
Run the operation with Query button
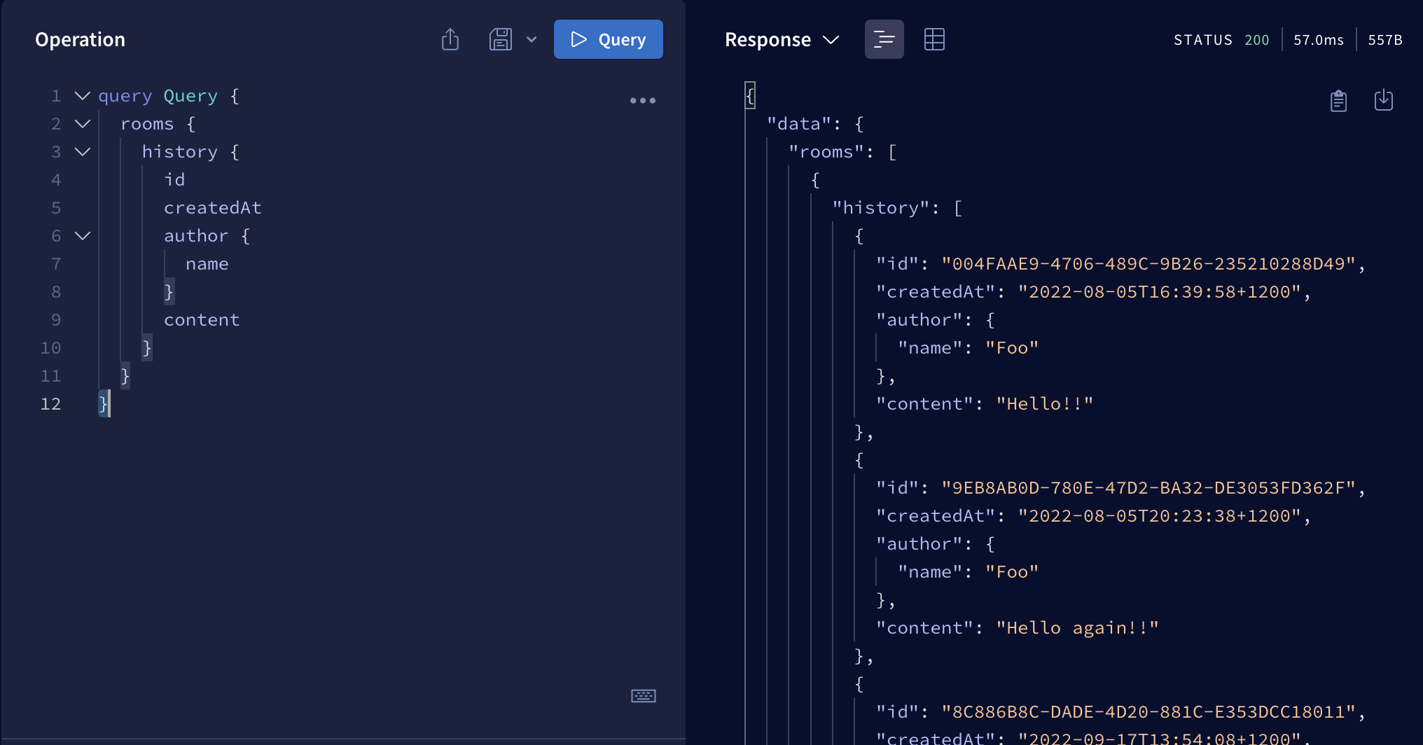pyautogui.click(x=608, y=39)
